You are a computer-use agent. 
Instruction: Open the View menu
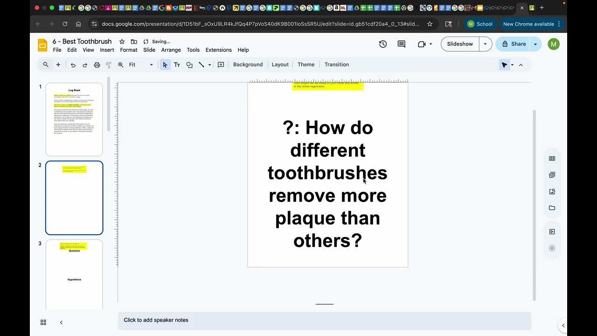pyautogui.click(x=88, y=50)
